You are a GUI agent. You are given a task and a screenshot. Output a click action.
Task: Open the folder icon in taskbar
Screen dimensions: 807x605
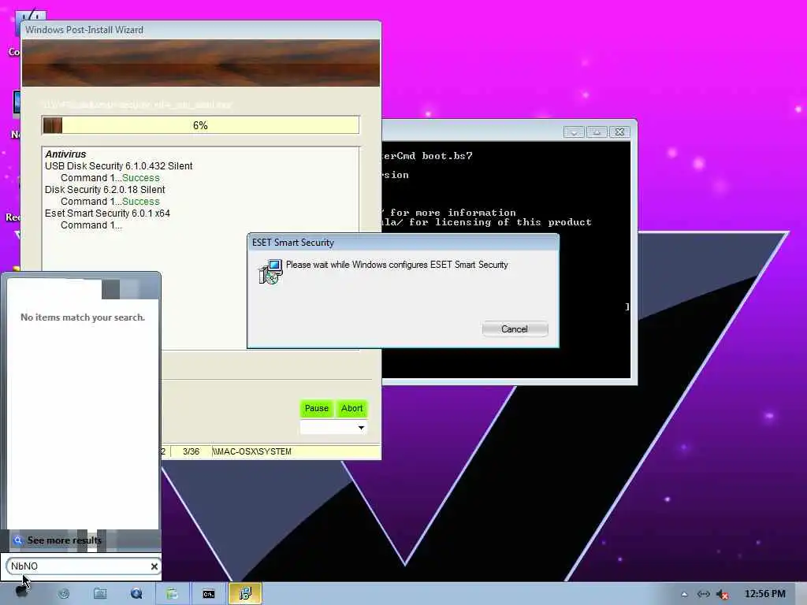100,594
